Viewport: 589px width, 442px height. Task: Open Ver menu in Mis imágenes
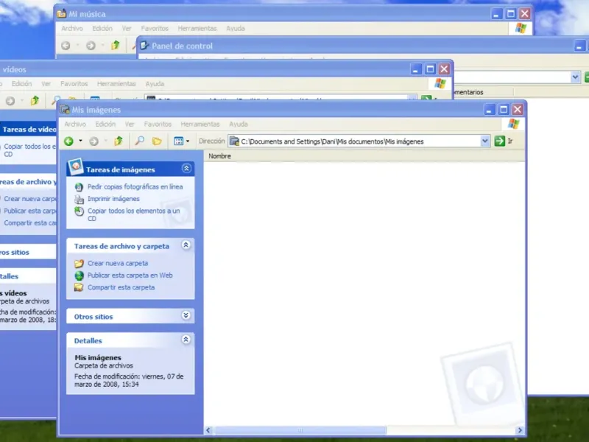(130, 124)
